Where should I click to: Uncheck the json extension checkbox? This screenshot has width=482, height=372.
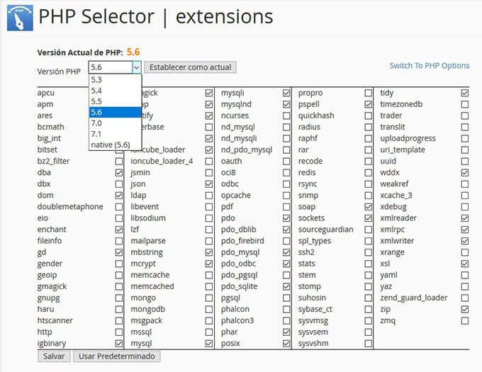pos(209,184)
